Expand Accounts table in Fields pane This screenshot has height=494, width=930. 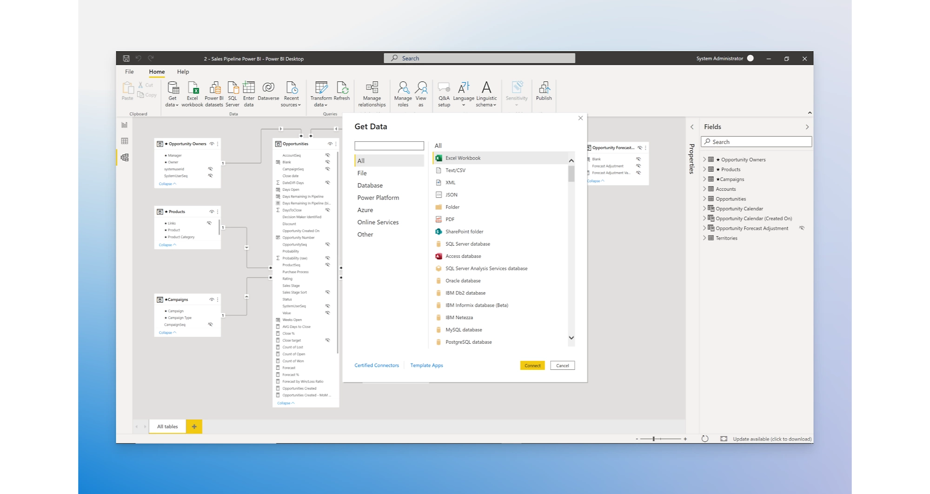704,189
